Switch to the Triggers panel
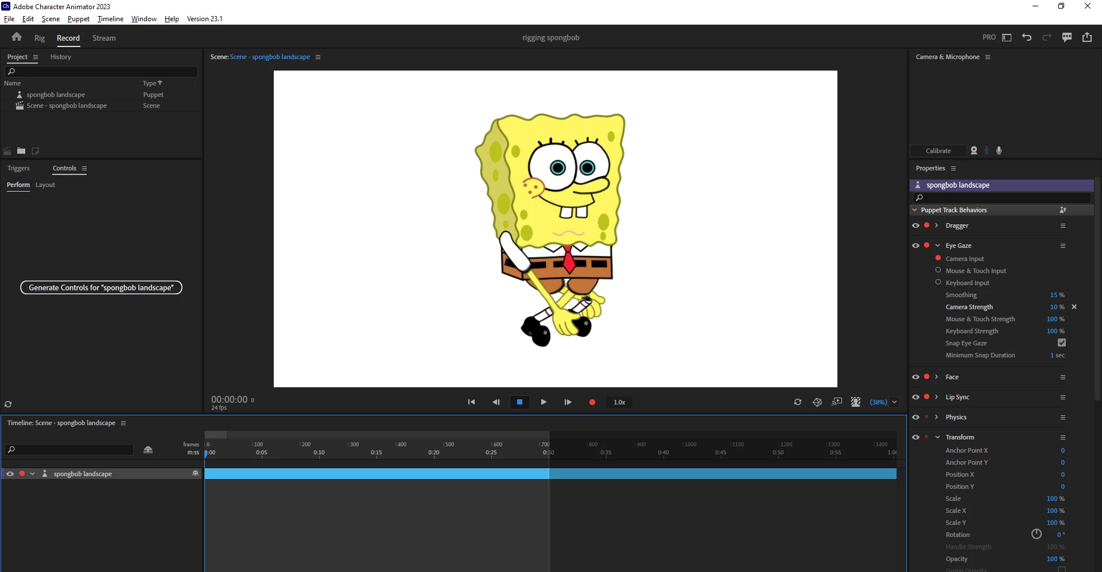The height and width of the screenshot is (572, 1102). pos(18,168)
